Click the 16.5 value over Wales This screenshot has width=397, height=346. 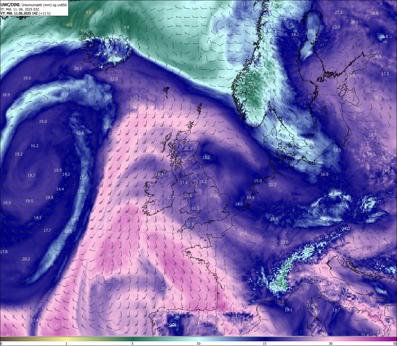195,209
